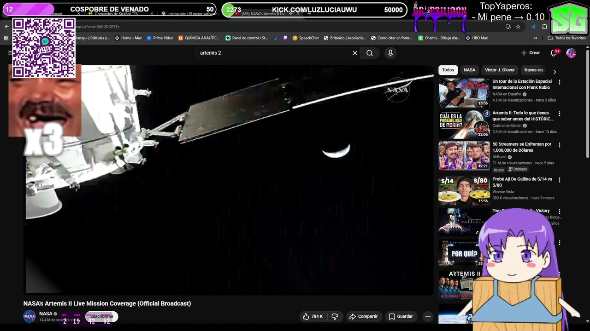Open more actions menu beside Guardar
The image size is (590, 331).
tap(428, 316)
